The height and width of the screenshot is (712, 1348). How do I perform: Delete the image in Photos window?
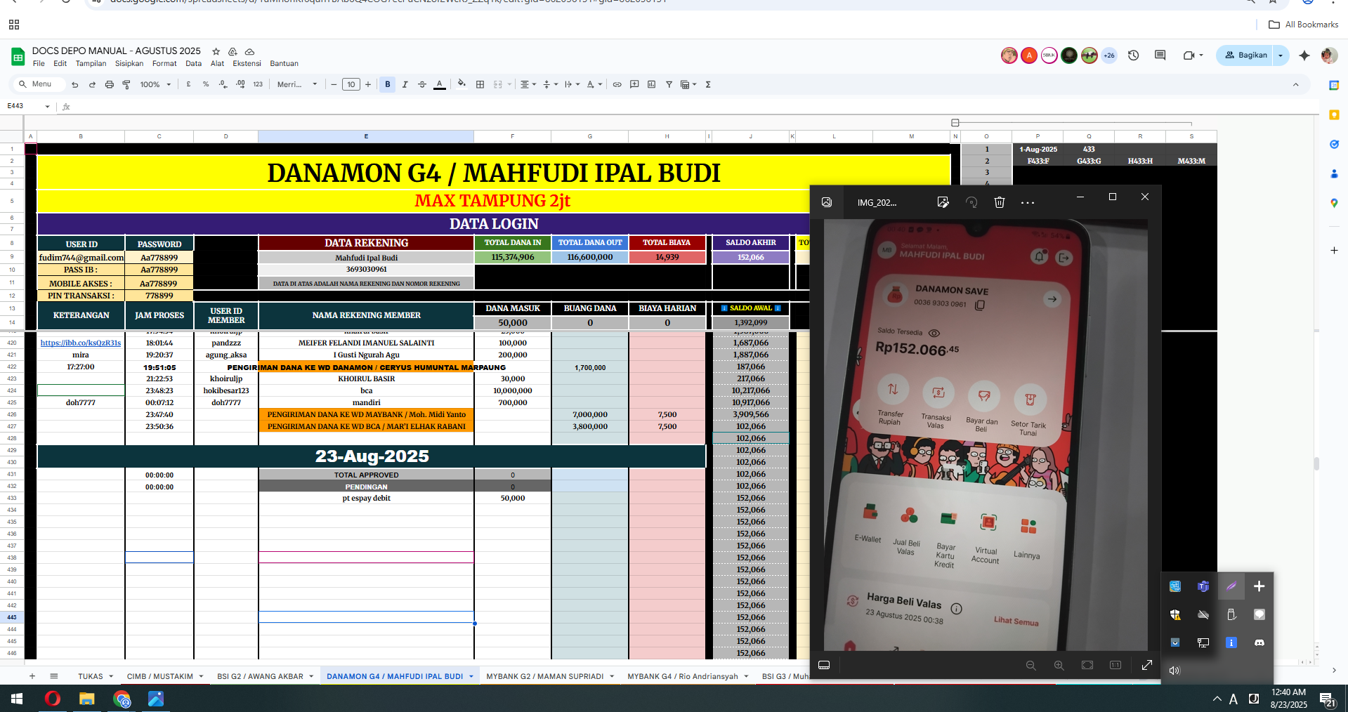coord(1000,202)
